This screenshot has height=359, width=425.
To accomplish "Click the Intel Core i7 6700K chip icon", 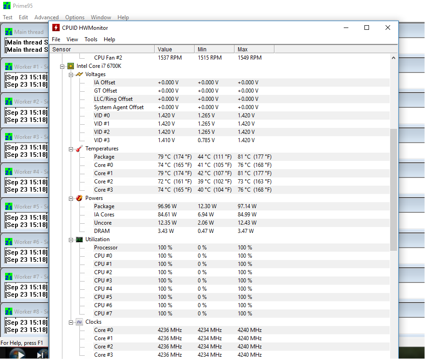I will tap(71, 66).
